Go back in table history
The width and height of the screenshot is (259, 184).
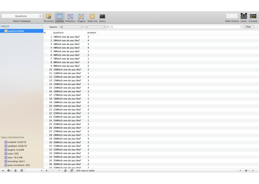click(x=229, y=16)
